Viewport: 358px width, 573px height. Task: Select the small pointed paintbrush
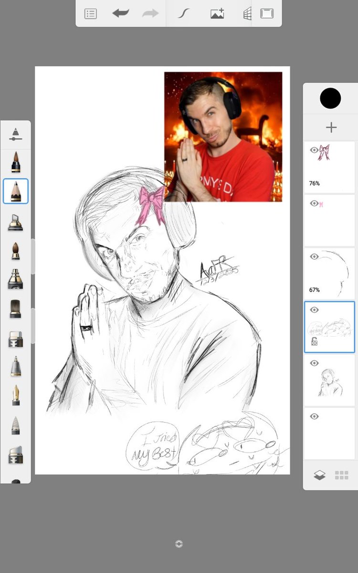click(x=16, y=251)
